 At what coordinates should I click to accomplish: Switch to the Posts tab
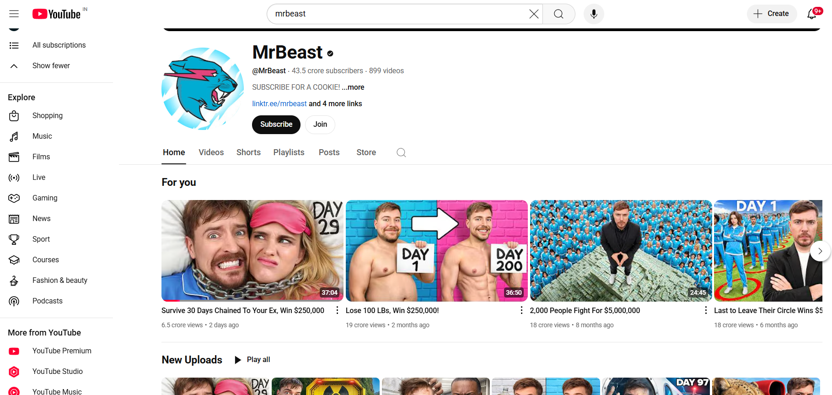(329, 153)
